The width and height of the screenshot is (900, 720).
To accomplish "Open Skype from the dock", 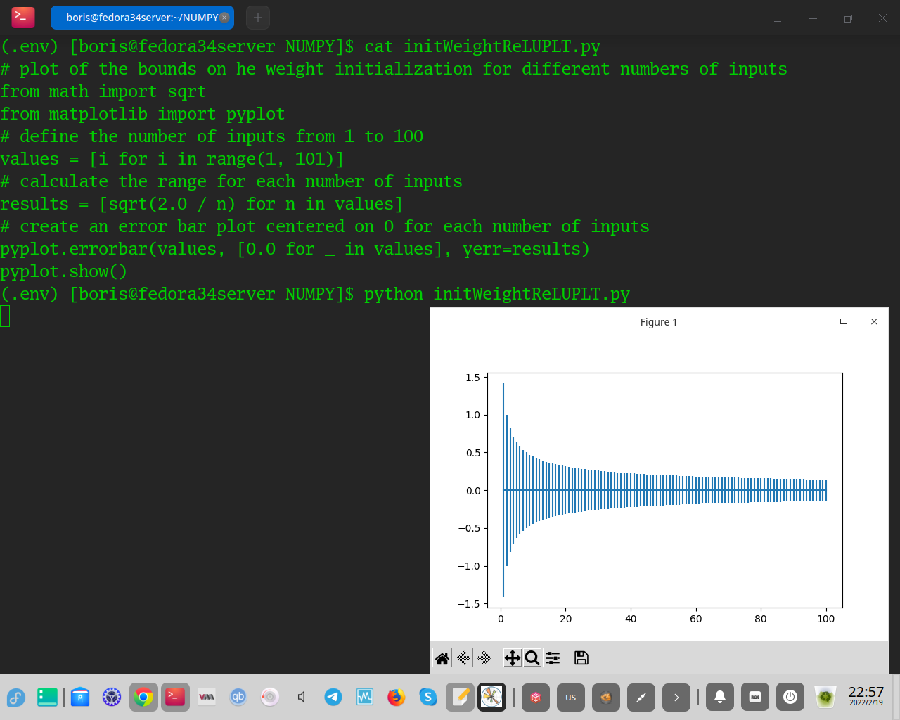I will pos(428,697).
